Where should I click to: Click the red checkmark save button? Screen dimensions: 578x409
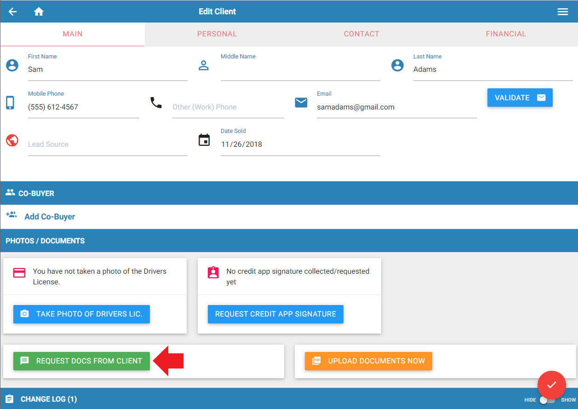coord(551,385)
